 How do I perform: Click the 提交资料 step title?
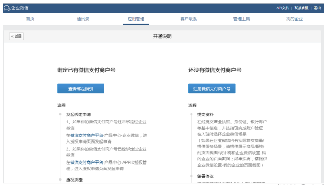pyautogui.click(x=205, y=114)
